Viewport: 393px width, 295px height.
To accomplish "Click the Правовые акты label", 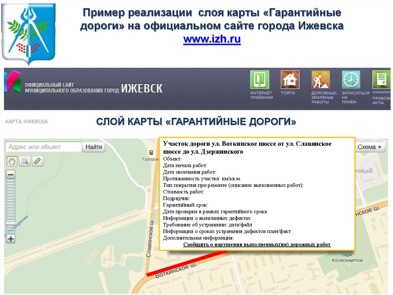I will coord(381,100).
